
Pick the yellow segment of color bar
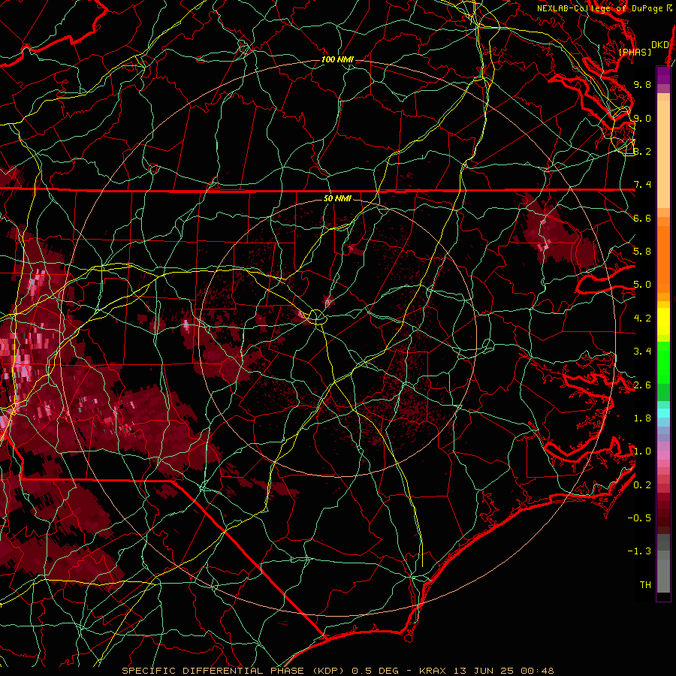[x=663, y=321]
